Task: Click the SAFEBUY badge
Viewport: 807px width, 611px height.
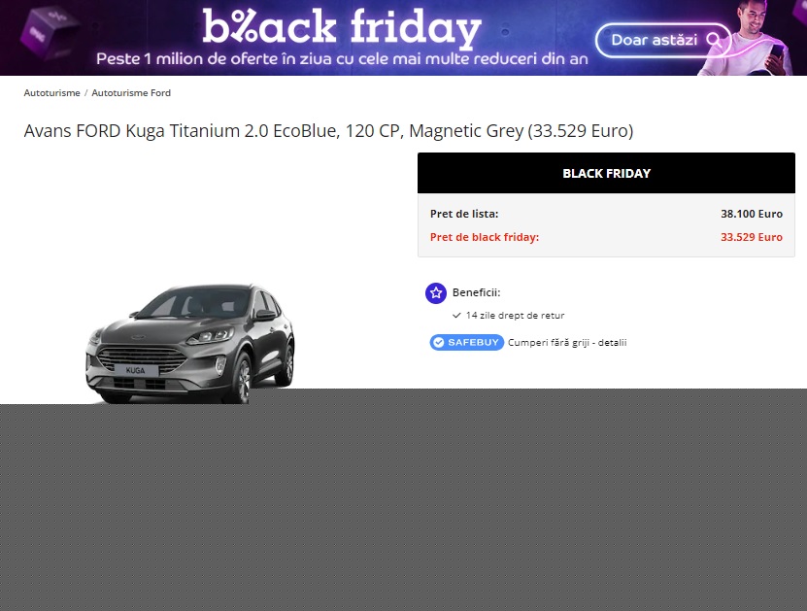Action: 467,342
